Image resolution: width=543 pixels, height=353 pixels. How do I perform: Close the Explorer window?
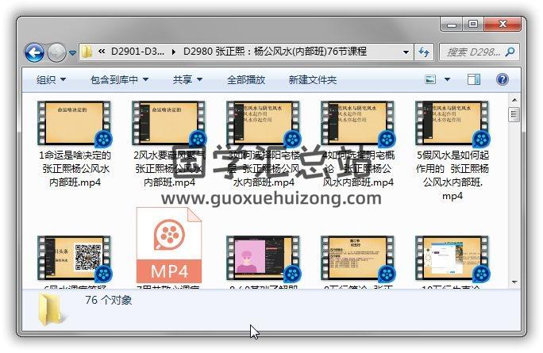[x=503, y=25]
